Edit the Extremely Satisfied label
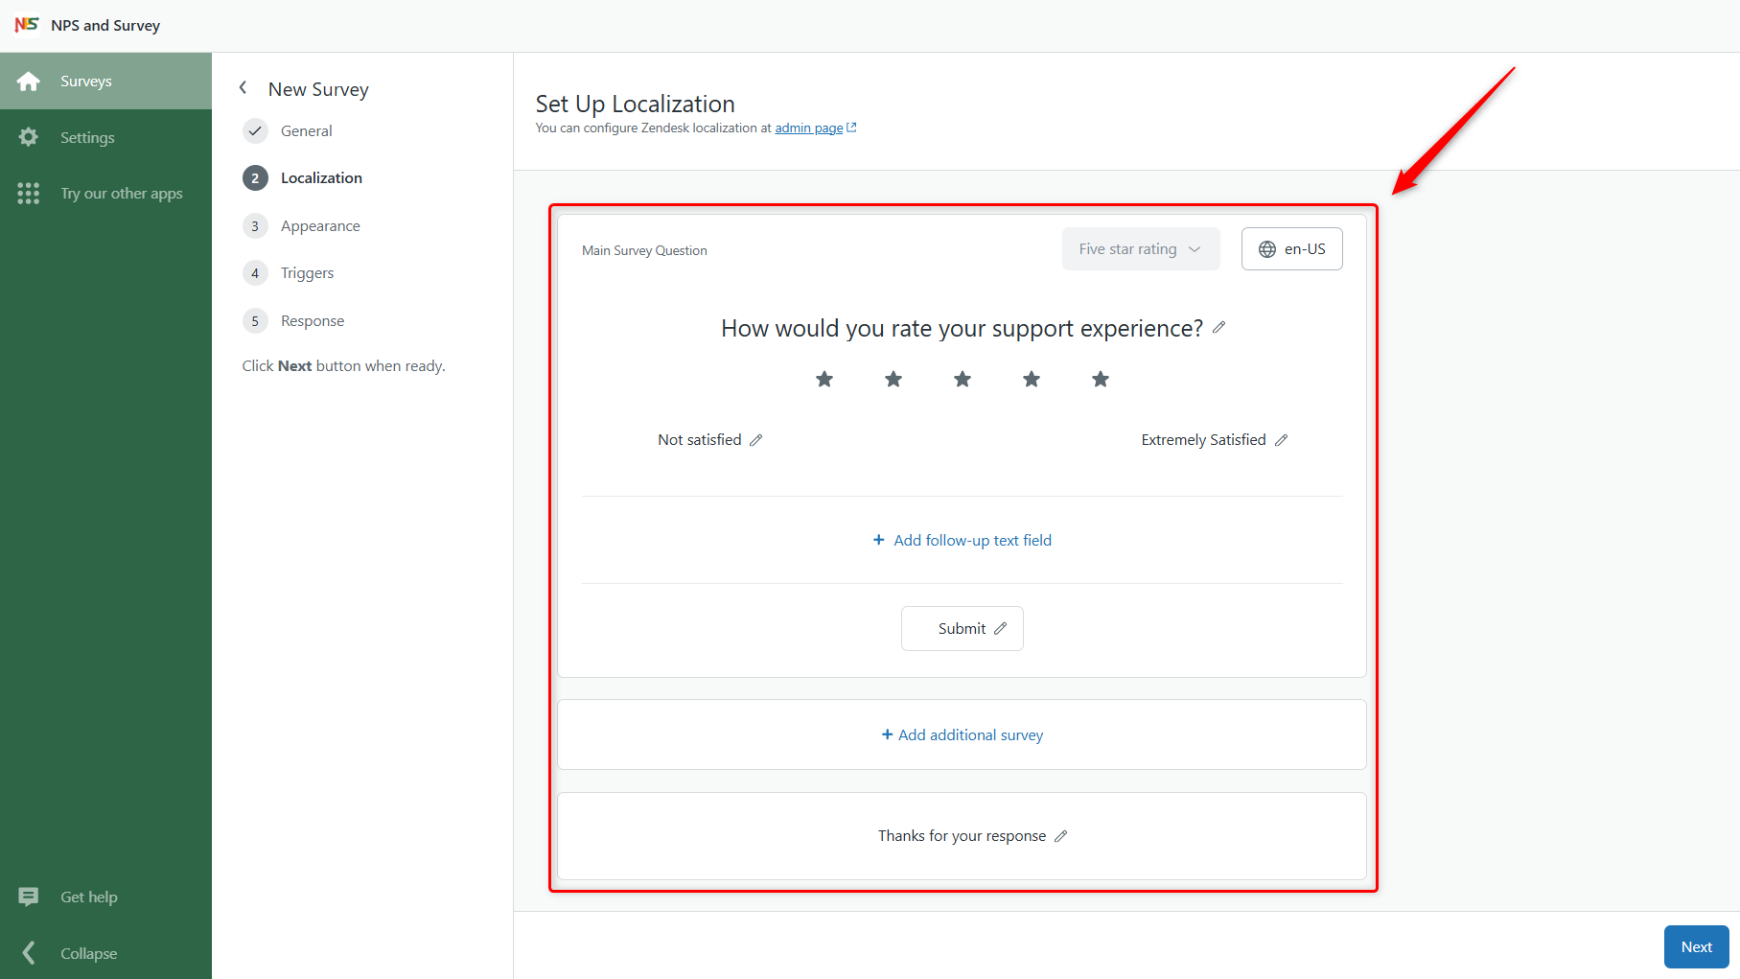 click(x=1282, y=439)
